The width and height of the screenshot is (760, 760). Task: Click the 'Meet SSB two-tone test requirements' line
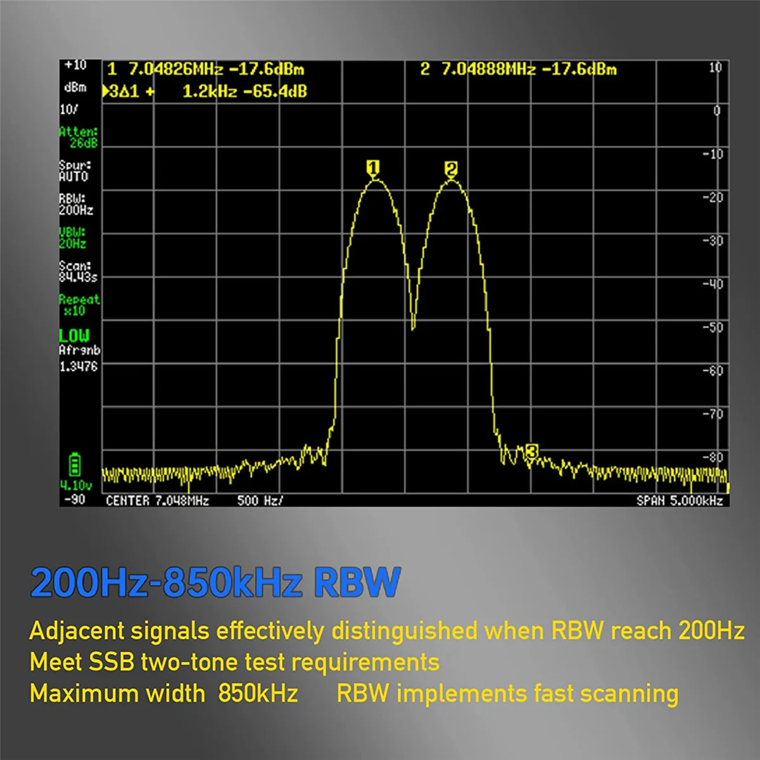click(234, 662)
